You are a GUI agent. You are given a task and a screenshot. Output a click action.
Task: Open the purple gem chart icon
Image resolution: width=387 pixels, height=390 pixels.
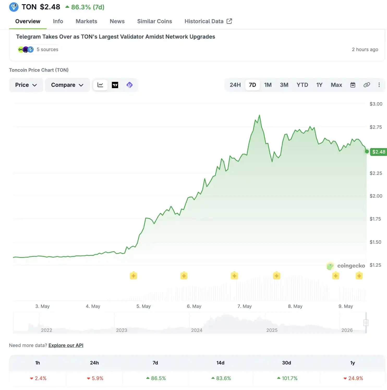130,85
